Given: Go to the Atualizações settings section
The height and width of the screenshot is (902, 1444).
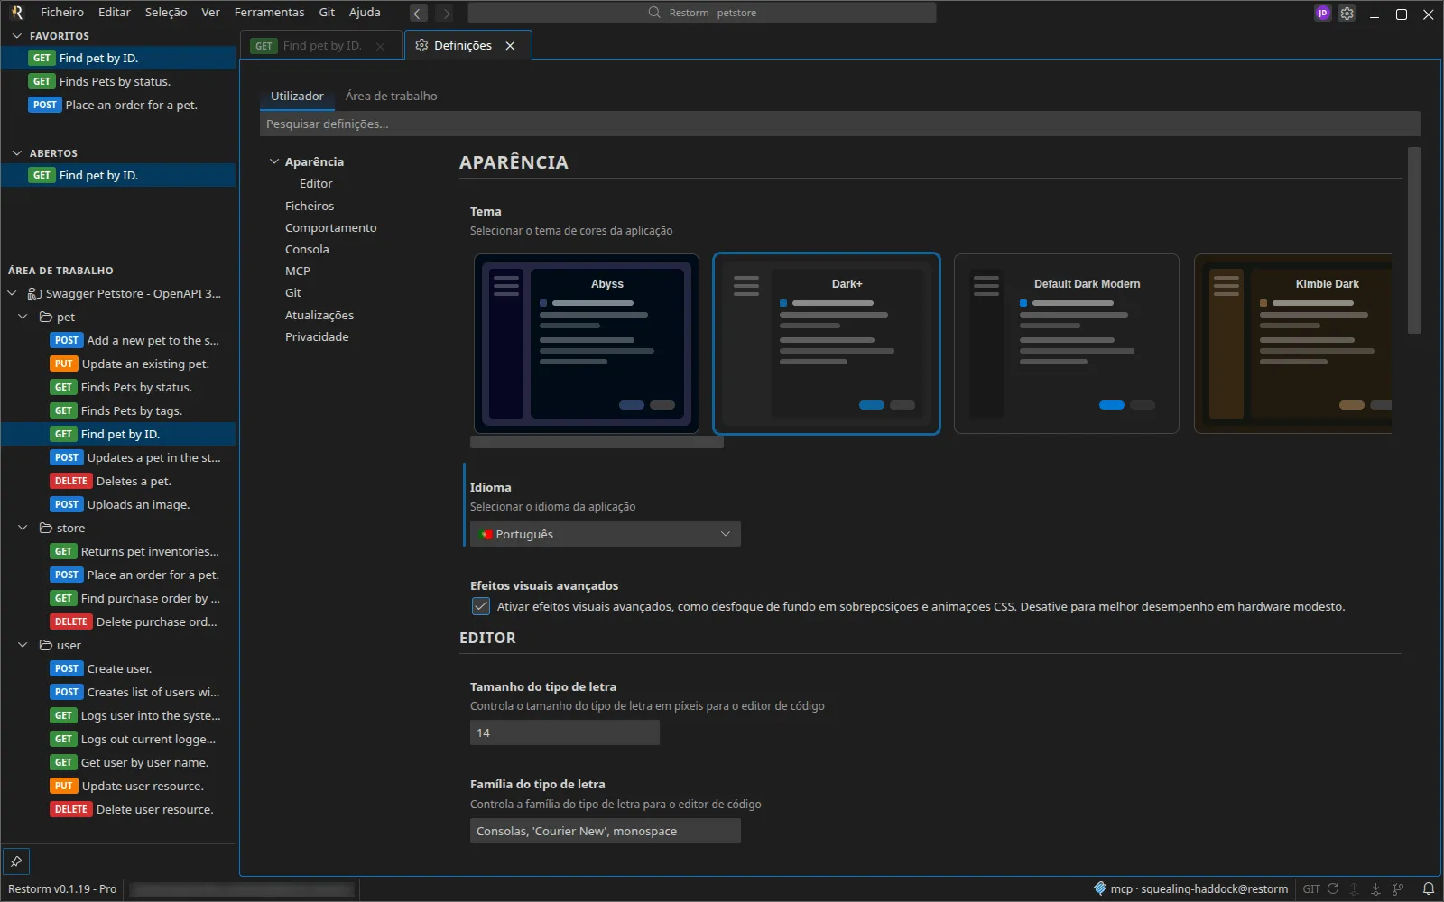Looking at the screenshot, I should coord(319,315).
